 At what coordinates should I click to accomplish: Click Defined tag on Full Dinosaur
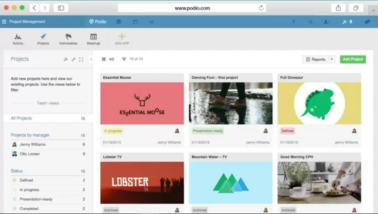tap(287, 131)
